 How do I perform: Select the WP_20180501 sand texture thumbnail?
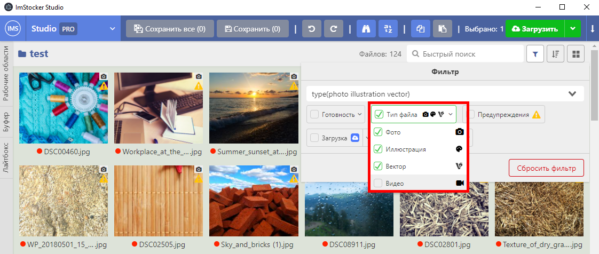[64, 201]
